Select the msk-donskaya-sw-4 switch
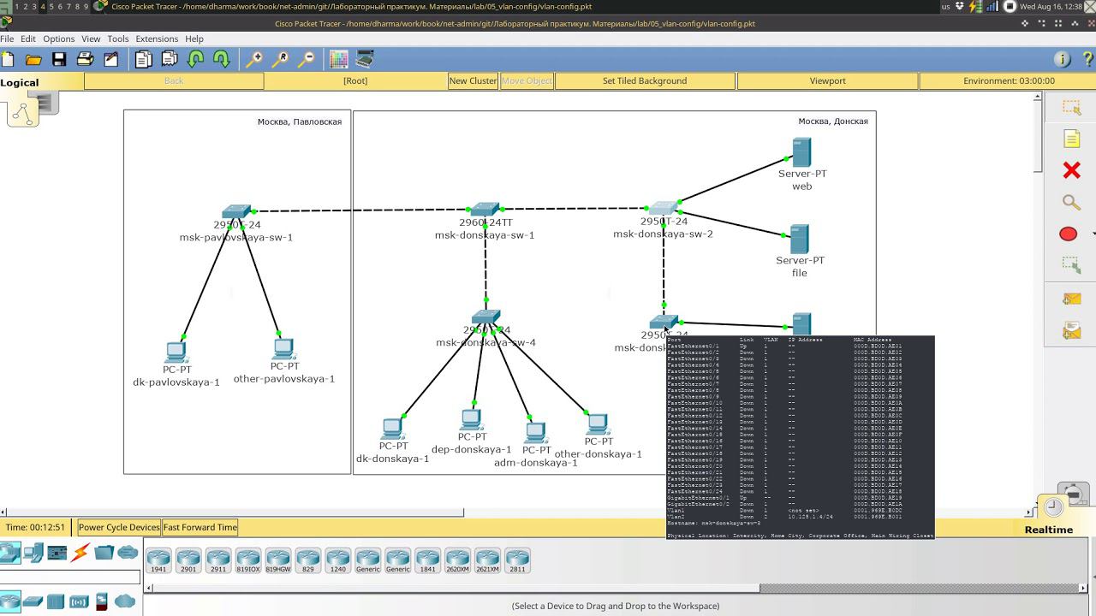1096x616 pixels. (485, 317)
